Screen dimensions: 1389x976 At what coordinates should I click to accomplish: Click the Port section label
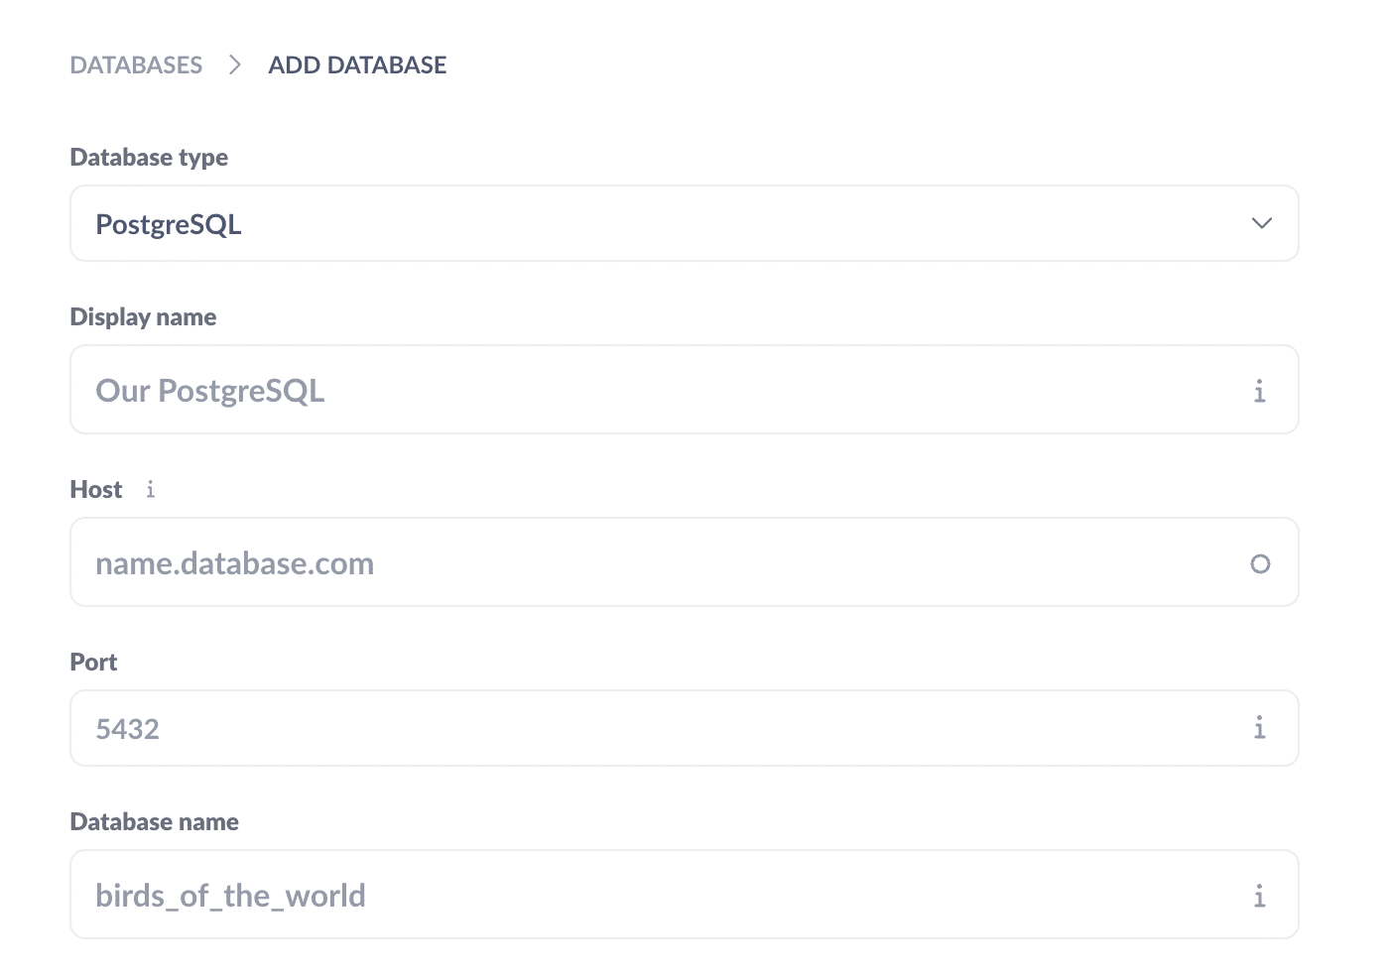click(93, 662)
